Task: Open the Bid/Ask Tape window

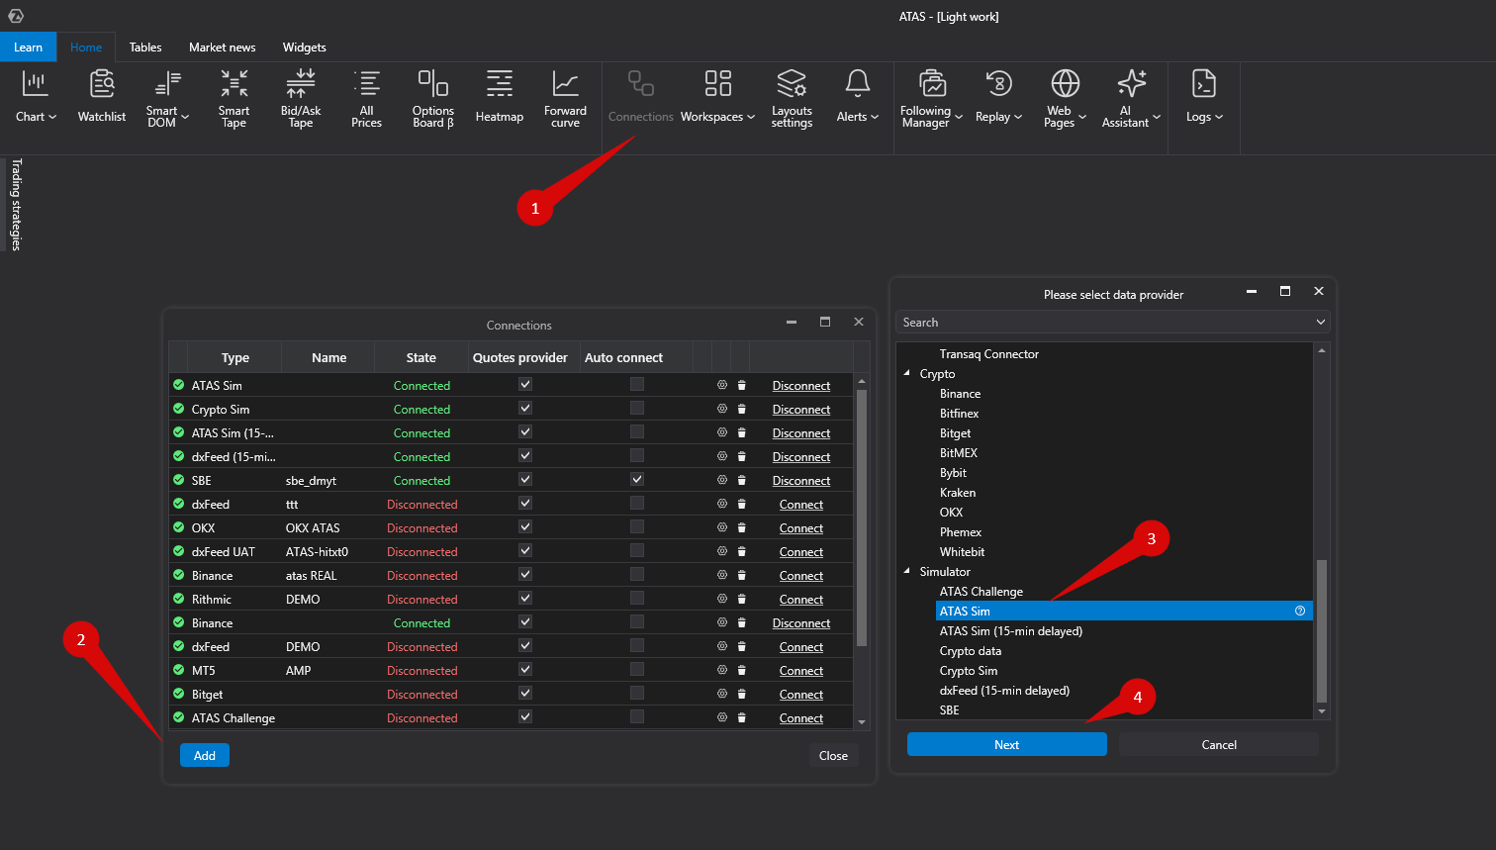Action: tap(301, 98)
